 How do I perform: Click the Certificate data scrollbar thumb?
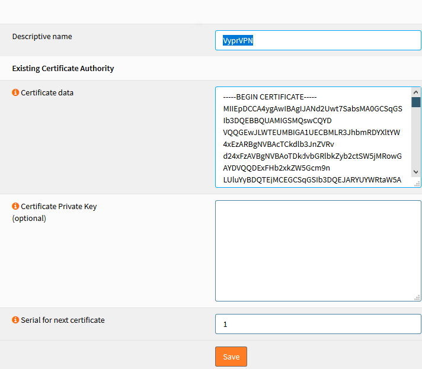(416, 102)
